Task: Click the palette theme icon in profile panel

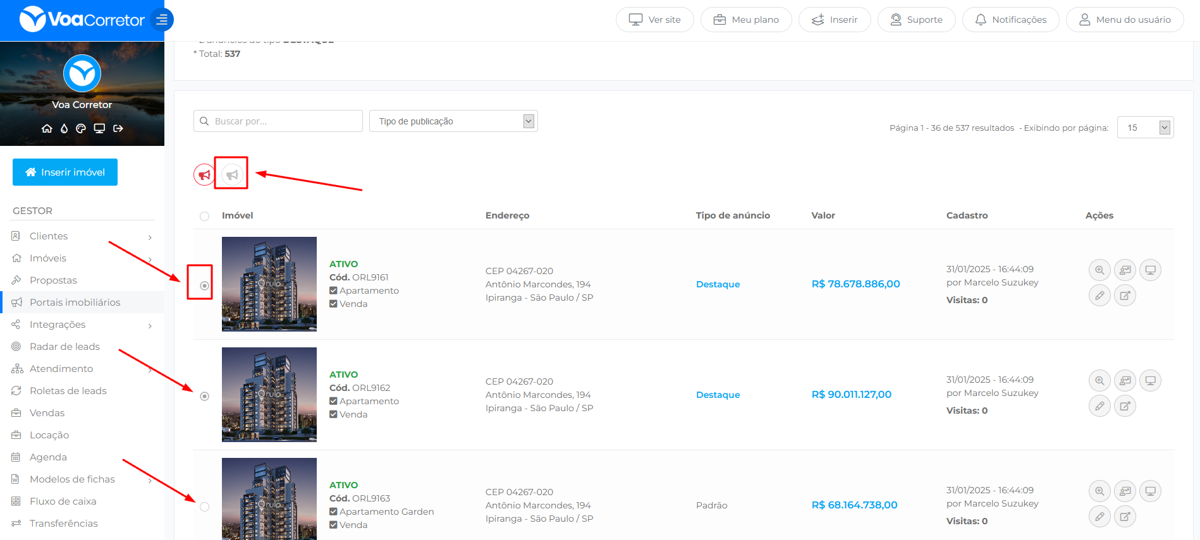Action: [x=81, y=128]
